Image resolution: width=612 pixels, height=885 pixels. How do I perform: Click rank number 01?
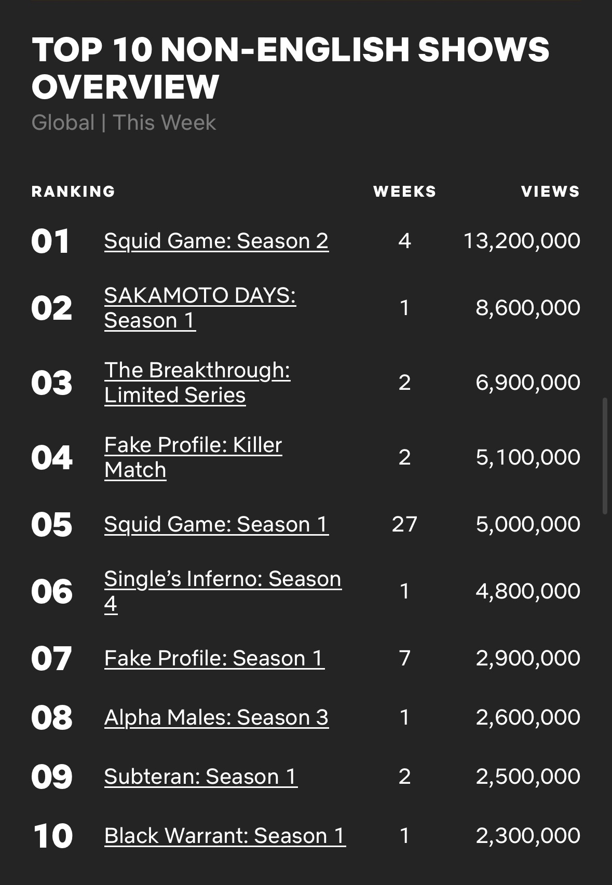pyautogui.click(x=50, y=241)
